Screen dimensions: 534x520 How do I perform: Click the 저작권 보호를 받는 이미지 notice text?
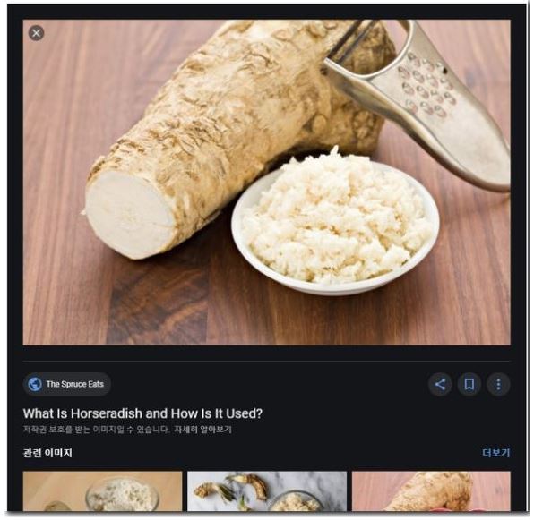(x=96, y=430)
